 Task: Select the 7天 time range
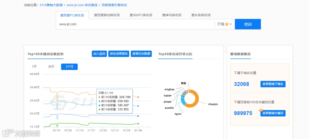(x=34, y=67)
